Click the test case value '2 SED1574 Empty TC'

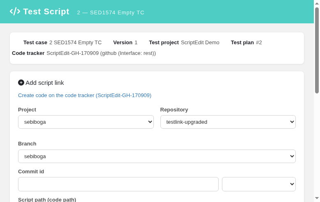(x=75, y=42)
